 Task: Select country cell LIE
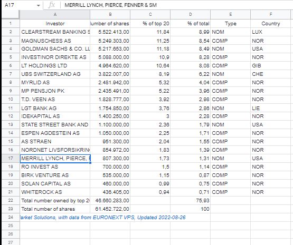click(x=271, y=108)
